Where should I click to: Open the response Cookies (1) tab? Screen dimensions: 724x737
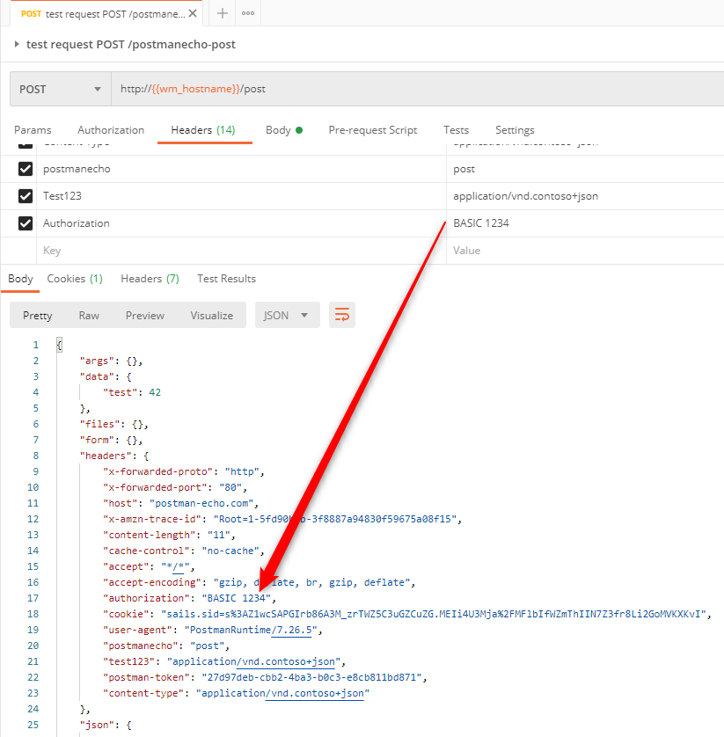[x=75, y=279]
